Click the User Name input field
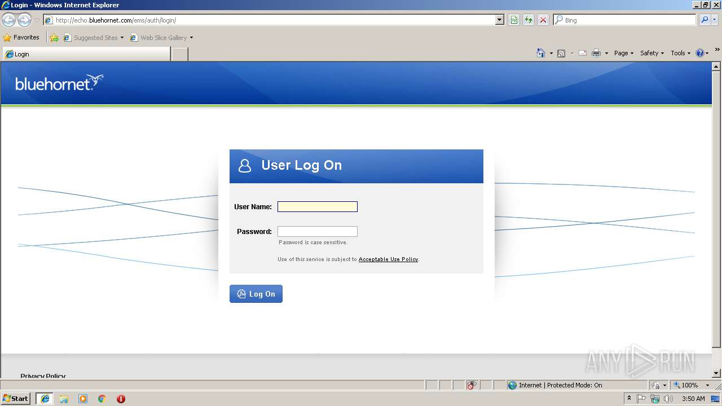722x406 pixels. point(318,207)
